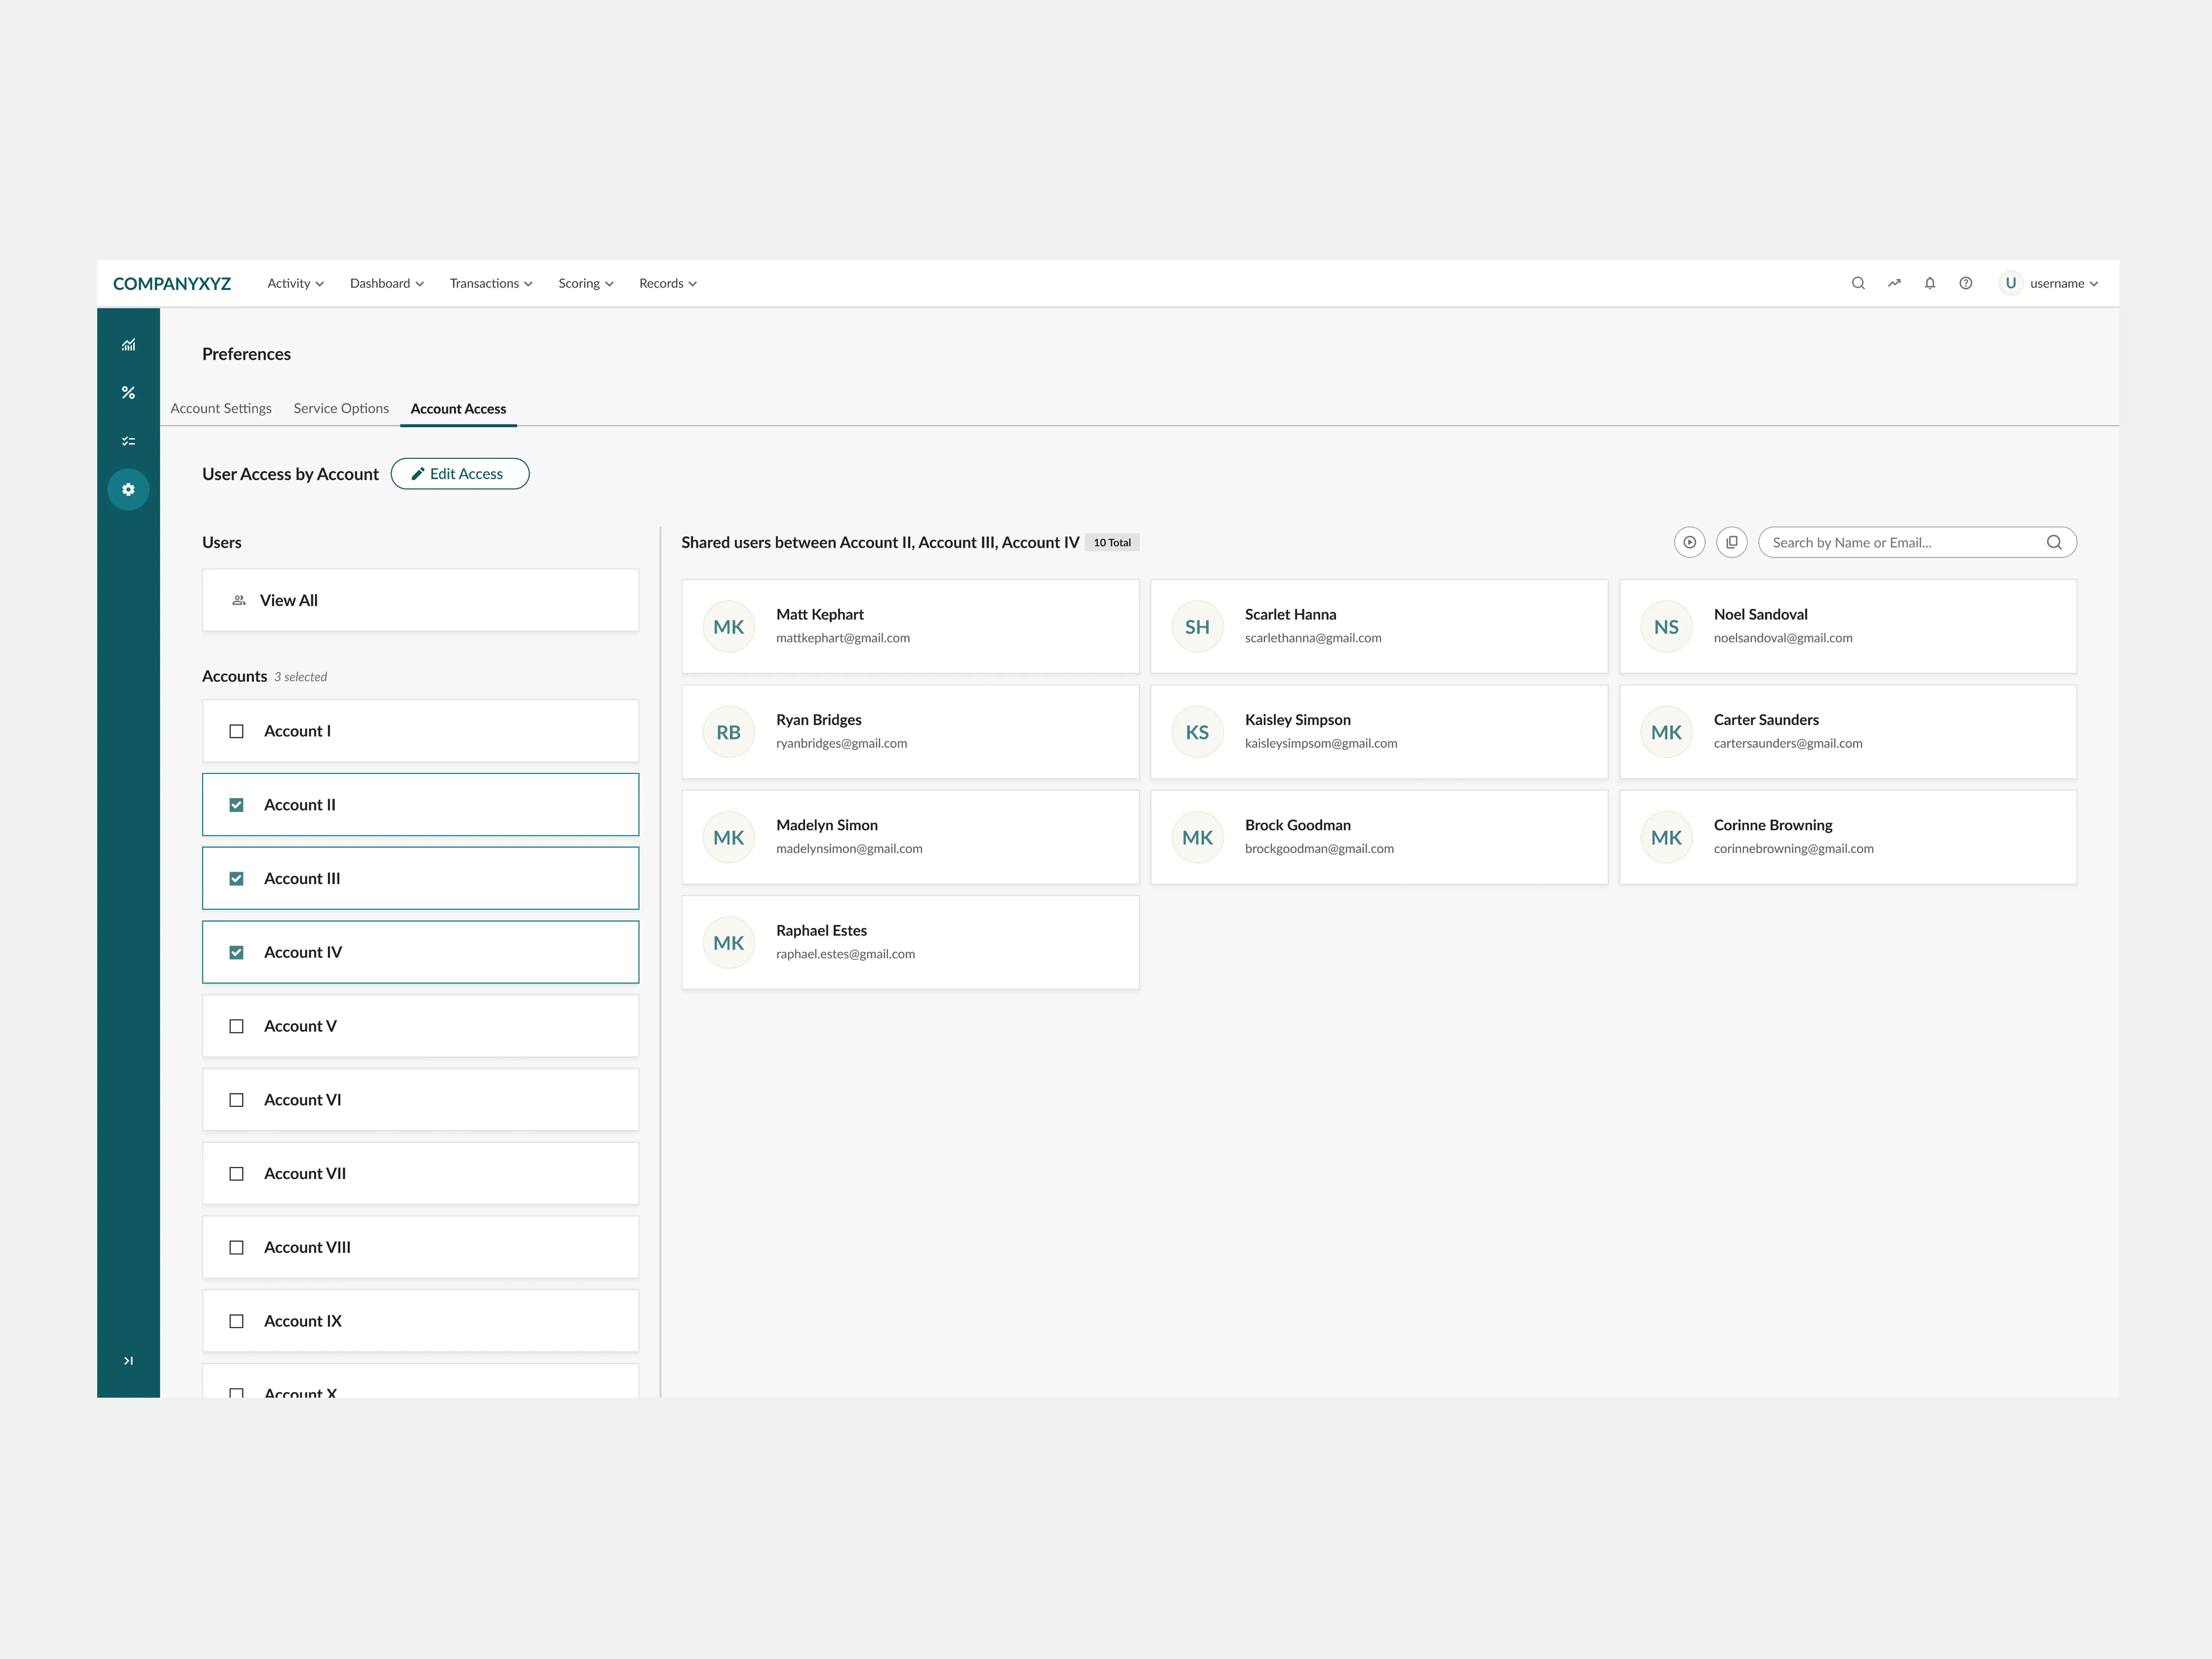The width and height of the screenshot is (2212, 1659).
Task: Switch to Account Settings tab
Action: [221, 408]
